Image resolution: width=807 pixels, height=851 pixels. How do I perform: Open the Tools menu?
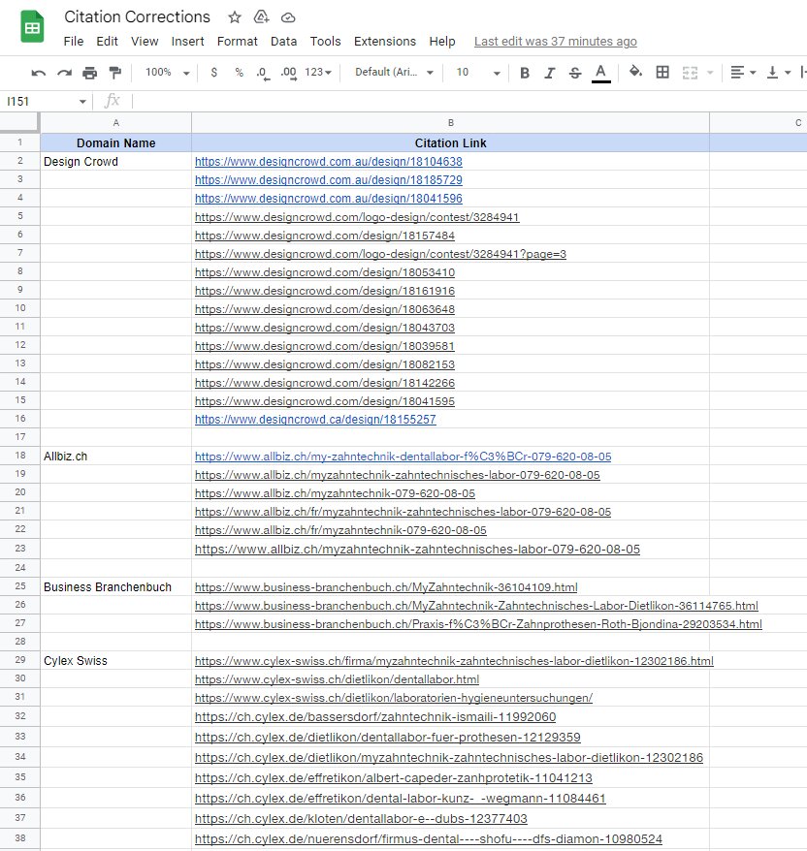coord(325,42)
